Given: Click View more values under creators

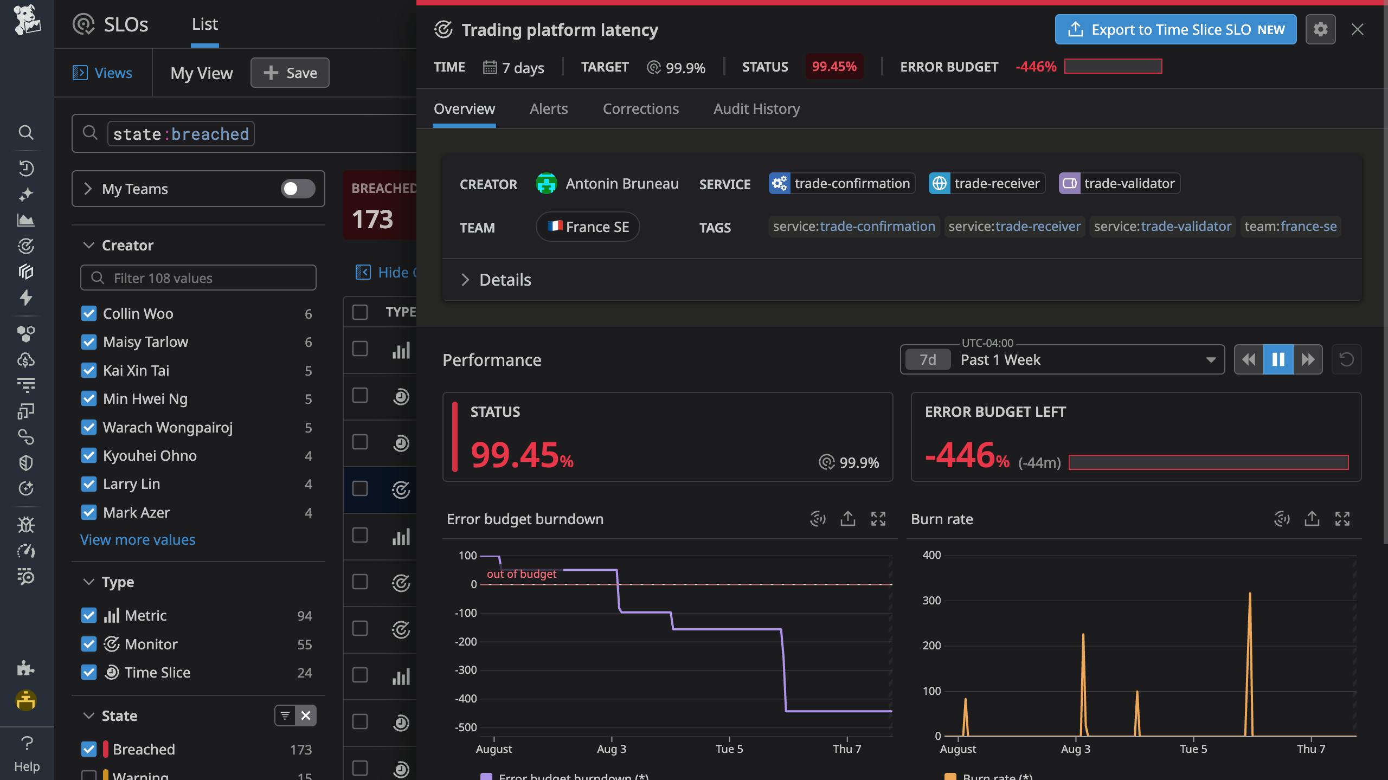Looking at the screenshot, I should click(x=137, y=539).
